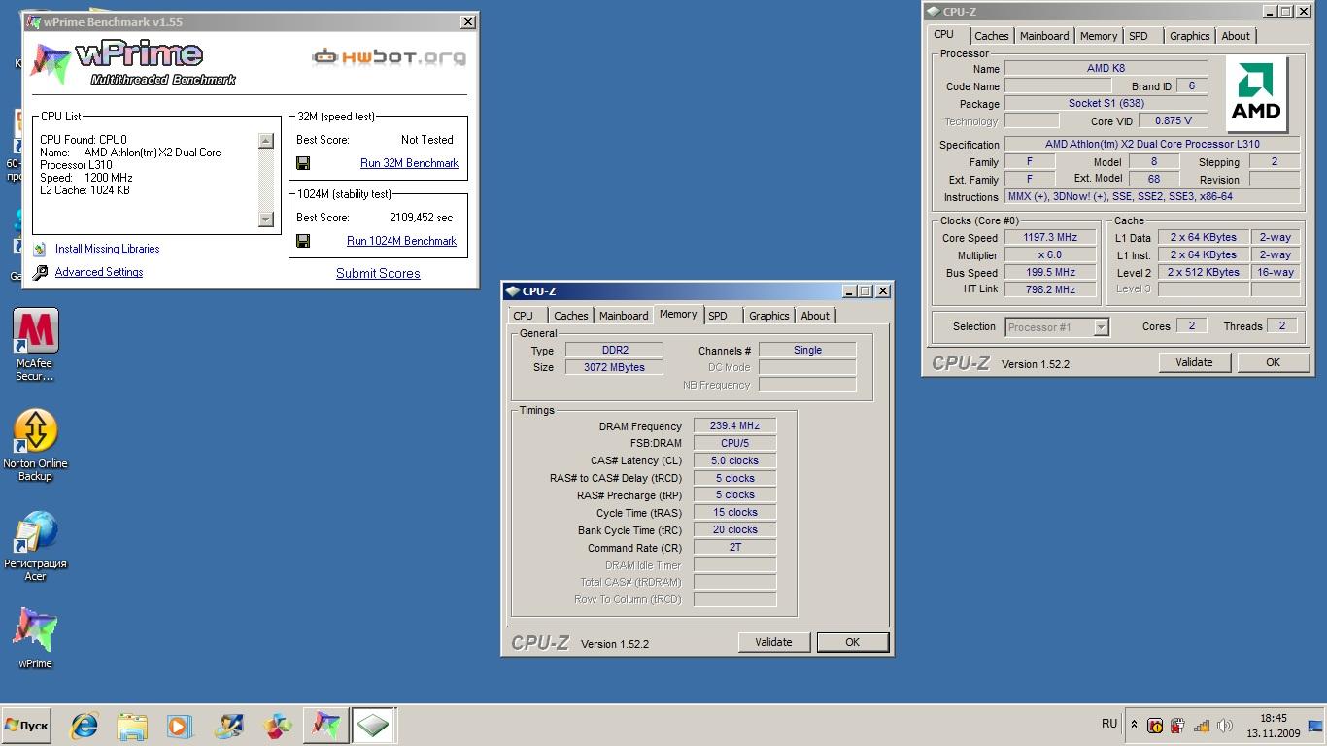This screenshot has width=1327, height=746.
Task: Open the Graphics tab in the CPU-Z CPU window
Action: [1189, 36]
